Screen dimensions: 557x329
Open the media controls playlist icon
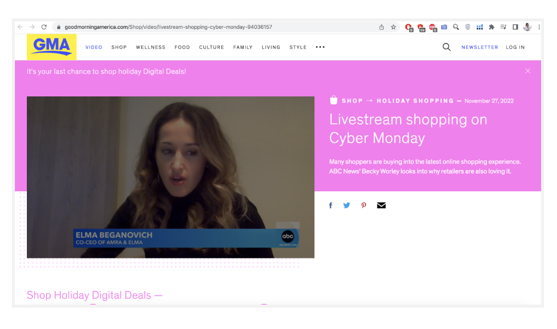point(503,27)
